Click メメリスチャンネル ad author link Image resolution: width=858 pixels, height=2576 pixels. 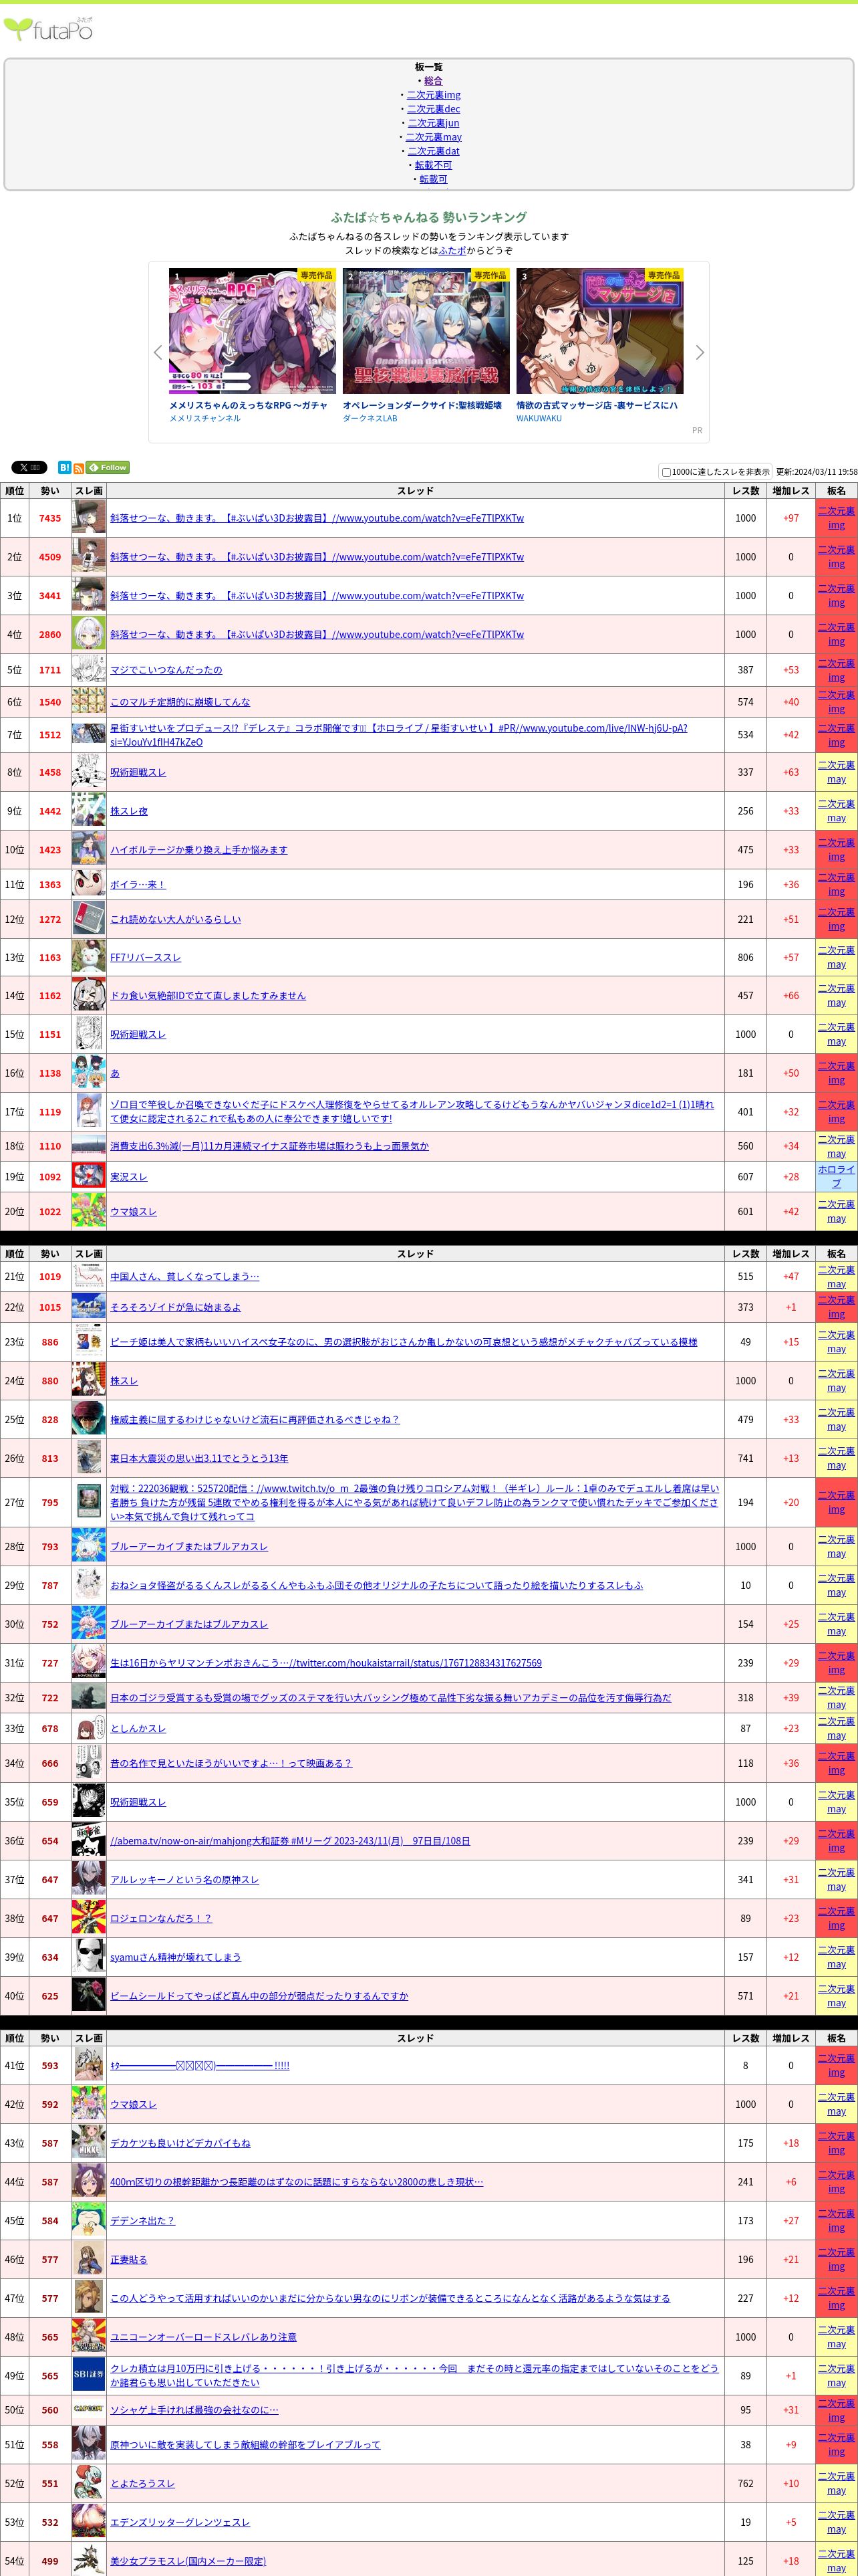204,418
